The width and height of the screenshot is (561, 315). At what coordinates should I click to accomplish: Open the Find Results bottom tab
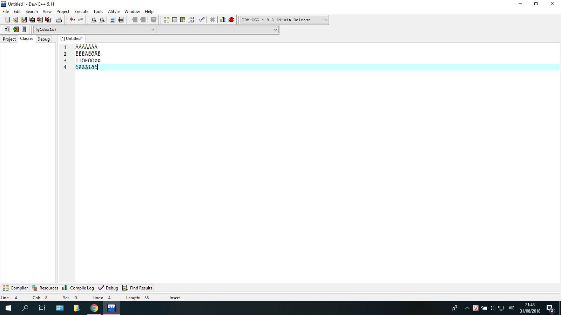tap(137, 288)
